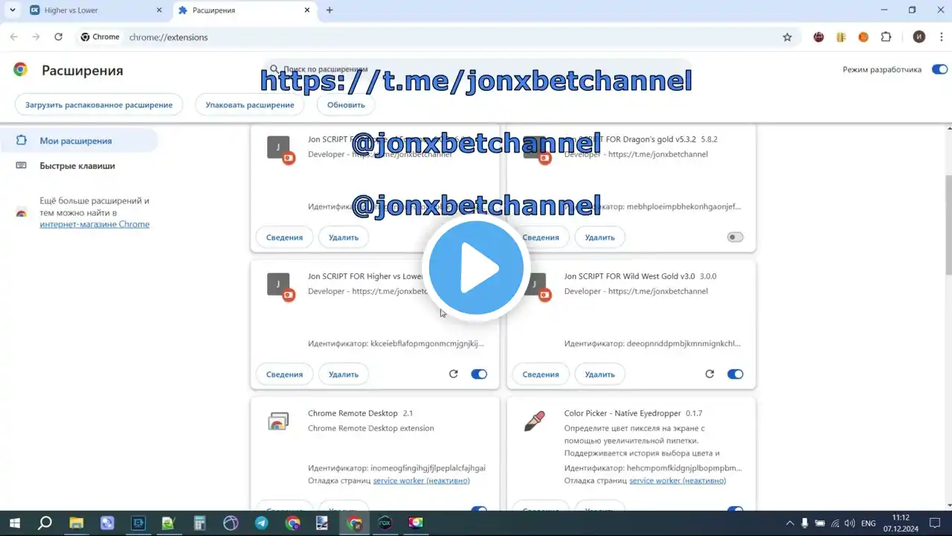The height and width of the screenshot is (536, 952).
Task: Open the Extensions puzzle-piece menu in toolbar
Action: tap(886, 36)
